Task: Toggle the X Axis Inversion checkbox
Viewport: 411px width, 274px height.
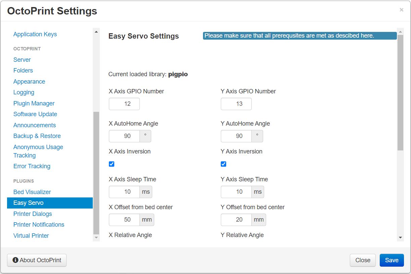Action: coord(112,164)
